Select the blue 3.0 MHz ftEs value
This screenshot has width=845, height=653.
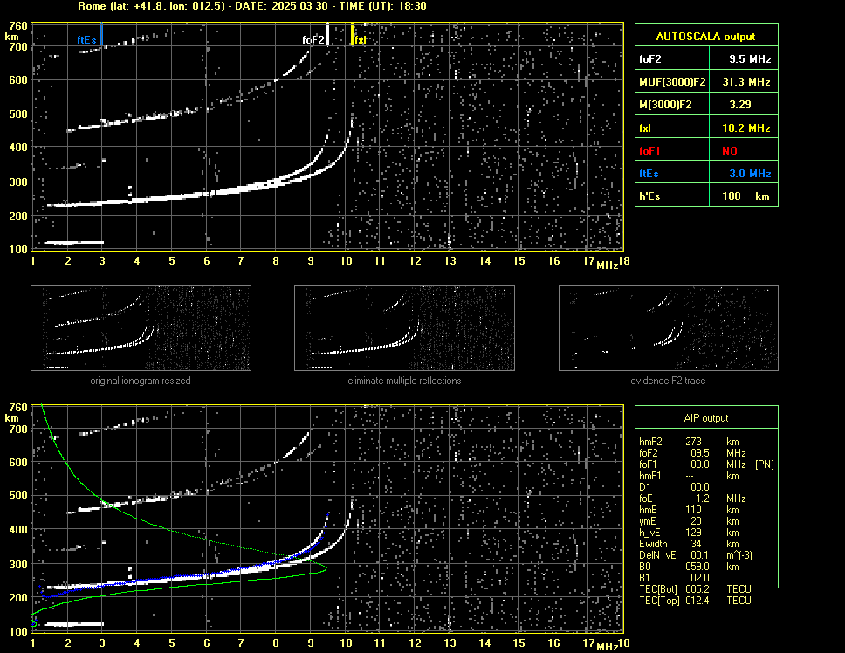coord(750,174)
